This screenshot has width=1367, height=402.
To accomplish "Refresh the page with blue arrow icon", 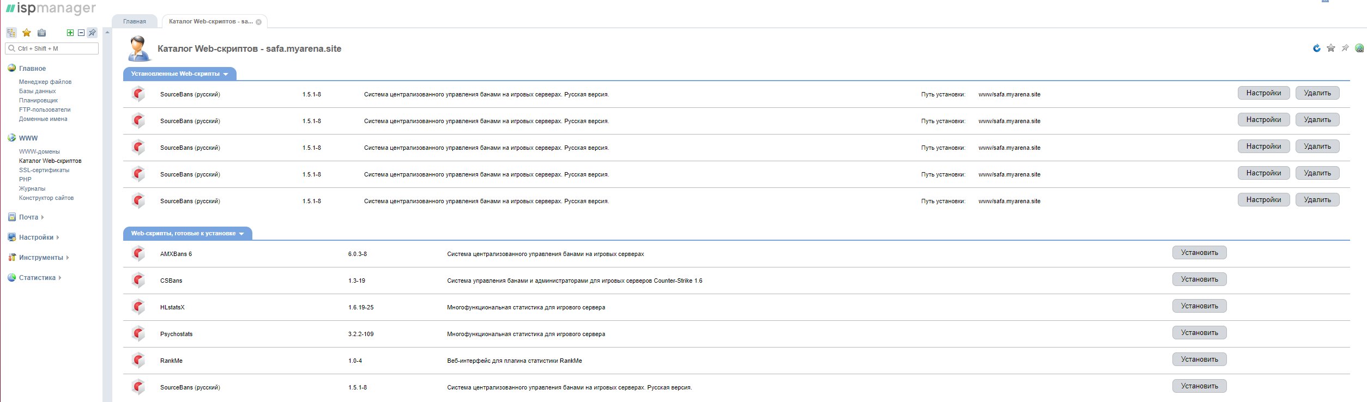I will (x=1317, y=48).
